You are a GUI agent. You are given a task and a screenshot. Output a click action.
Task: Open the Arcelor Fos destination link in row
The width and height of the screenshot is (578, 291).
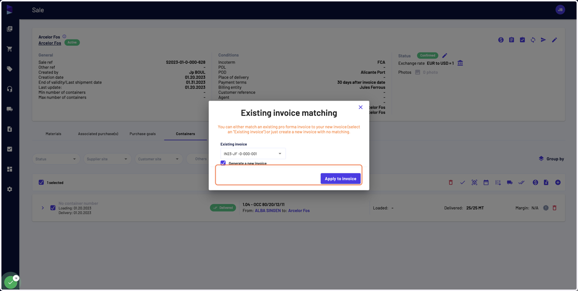(299, 211)
